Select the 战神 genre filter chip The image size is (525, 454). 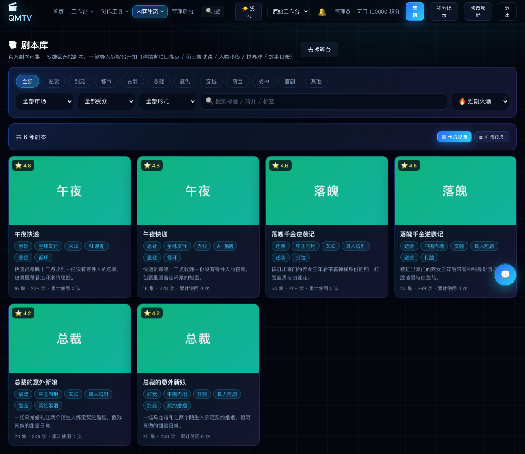[x=264, y=81]
